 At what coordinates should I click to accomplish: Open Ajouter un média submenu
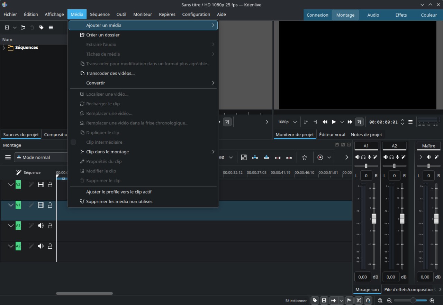[143, 25]
